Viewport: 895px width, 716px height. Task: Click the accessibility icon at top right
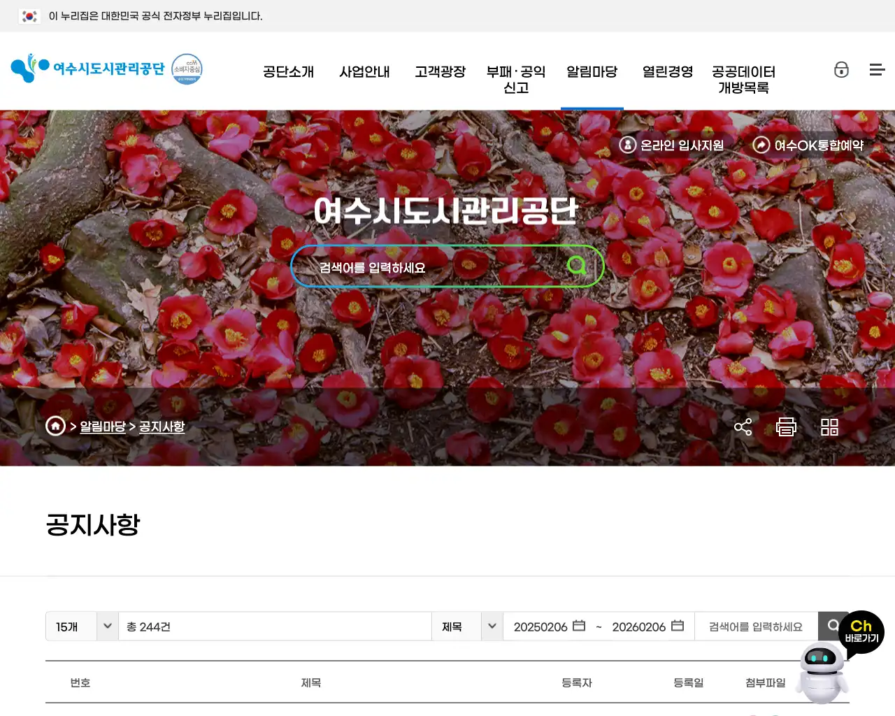[x=842, y=70]
